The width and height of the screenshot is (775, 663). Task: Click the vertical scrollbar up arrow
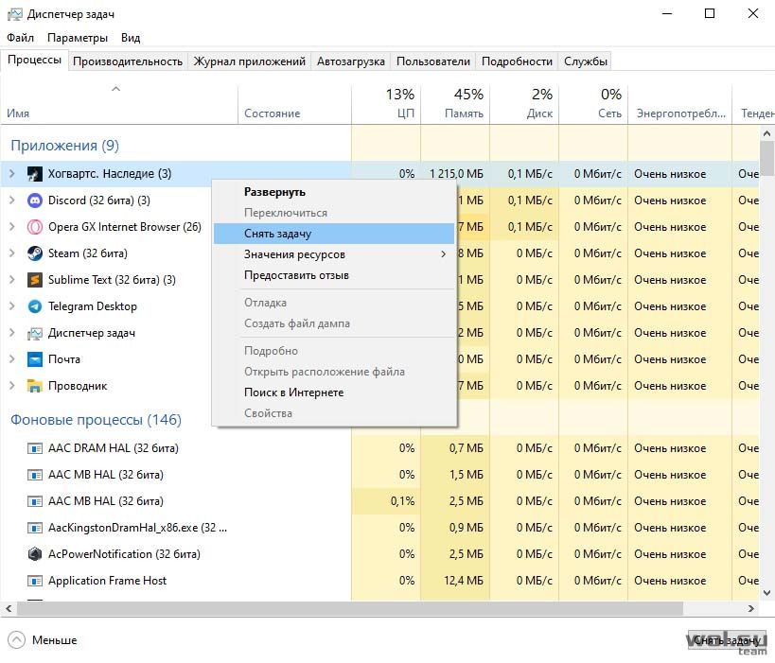[766, 133]
